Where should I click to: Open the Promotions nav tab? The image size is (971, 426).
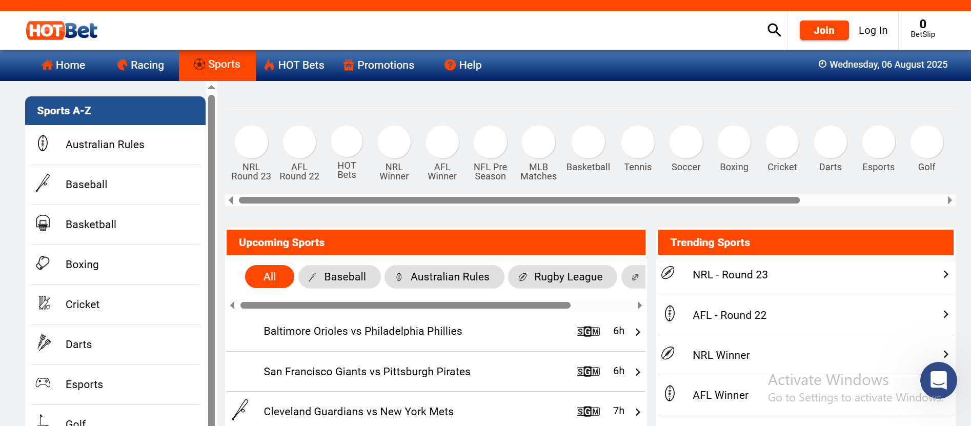[379, 65]
